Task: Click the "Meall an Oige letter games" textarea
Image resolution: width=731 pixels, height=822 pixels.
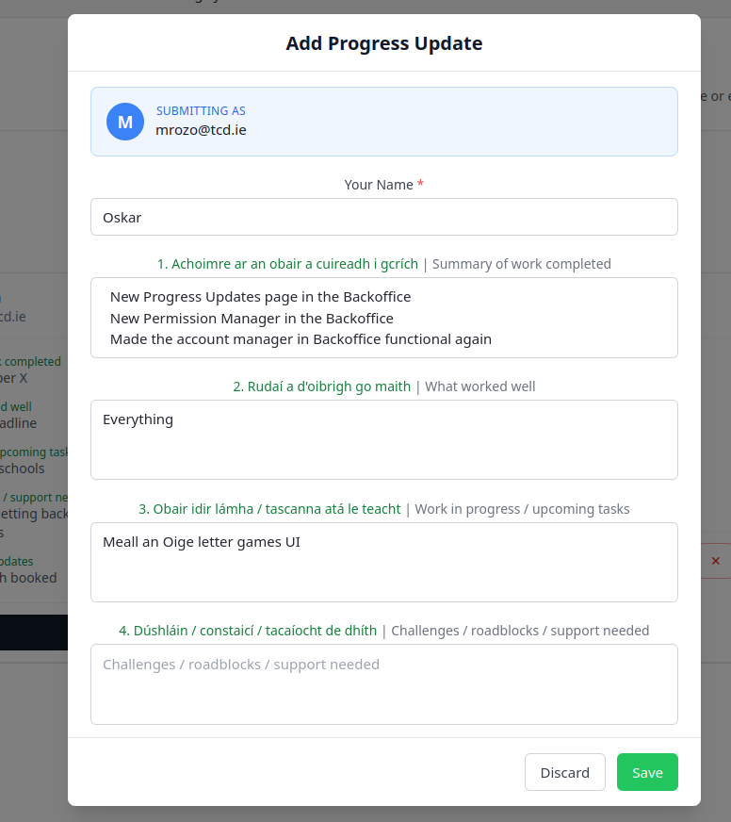Action: tap(384, 562)
